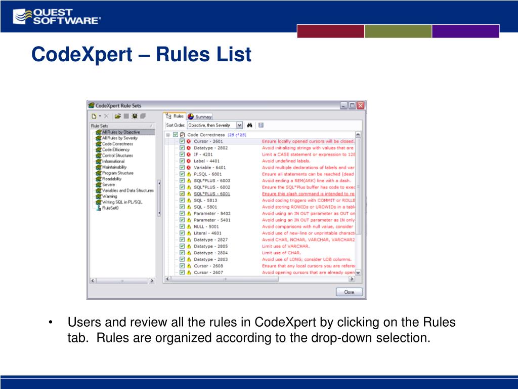Click the grayed Save all icon
Screen dimensions: 518x389
point(143,116)
